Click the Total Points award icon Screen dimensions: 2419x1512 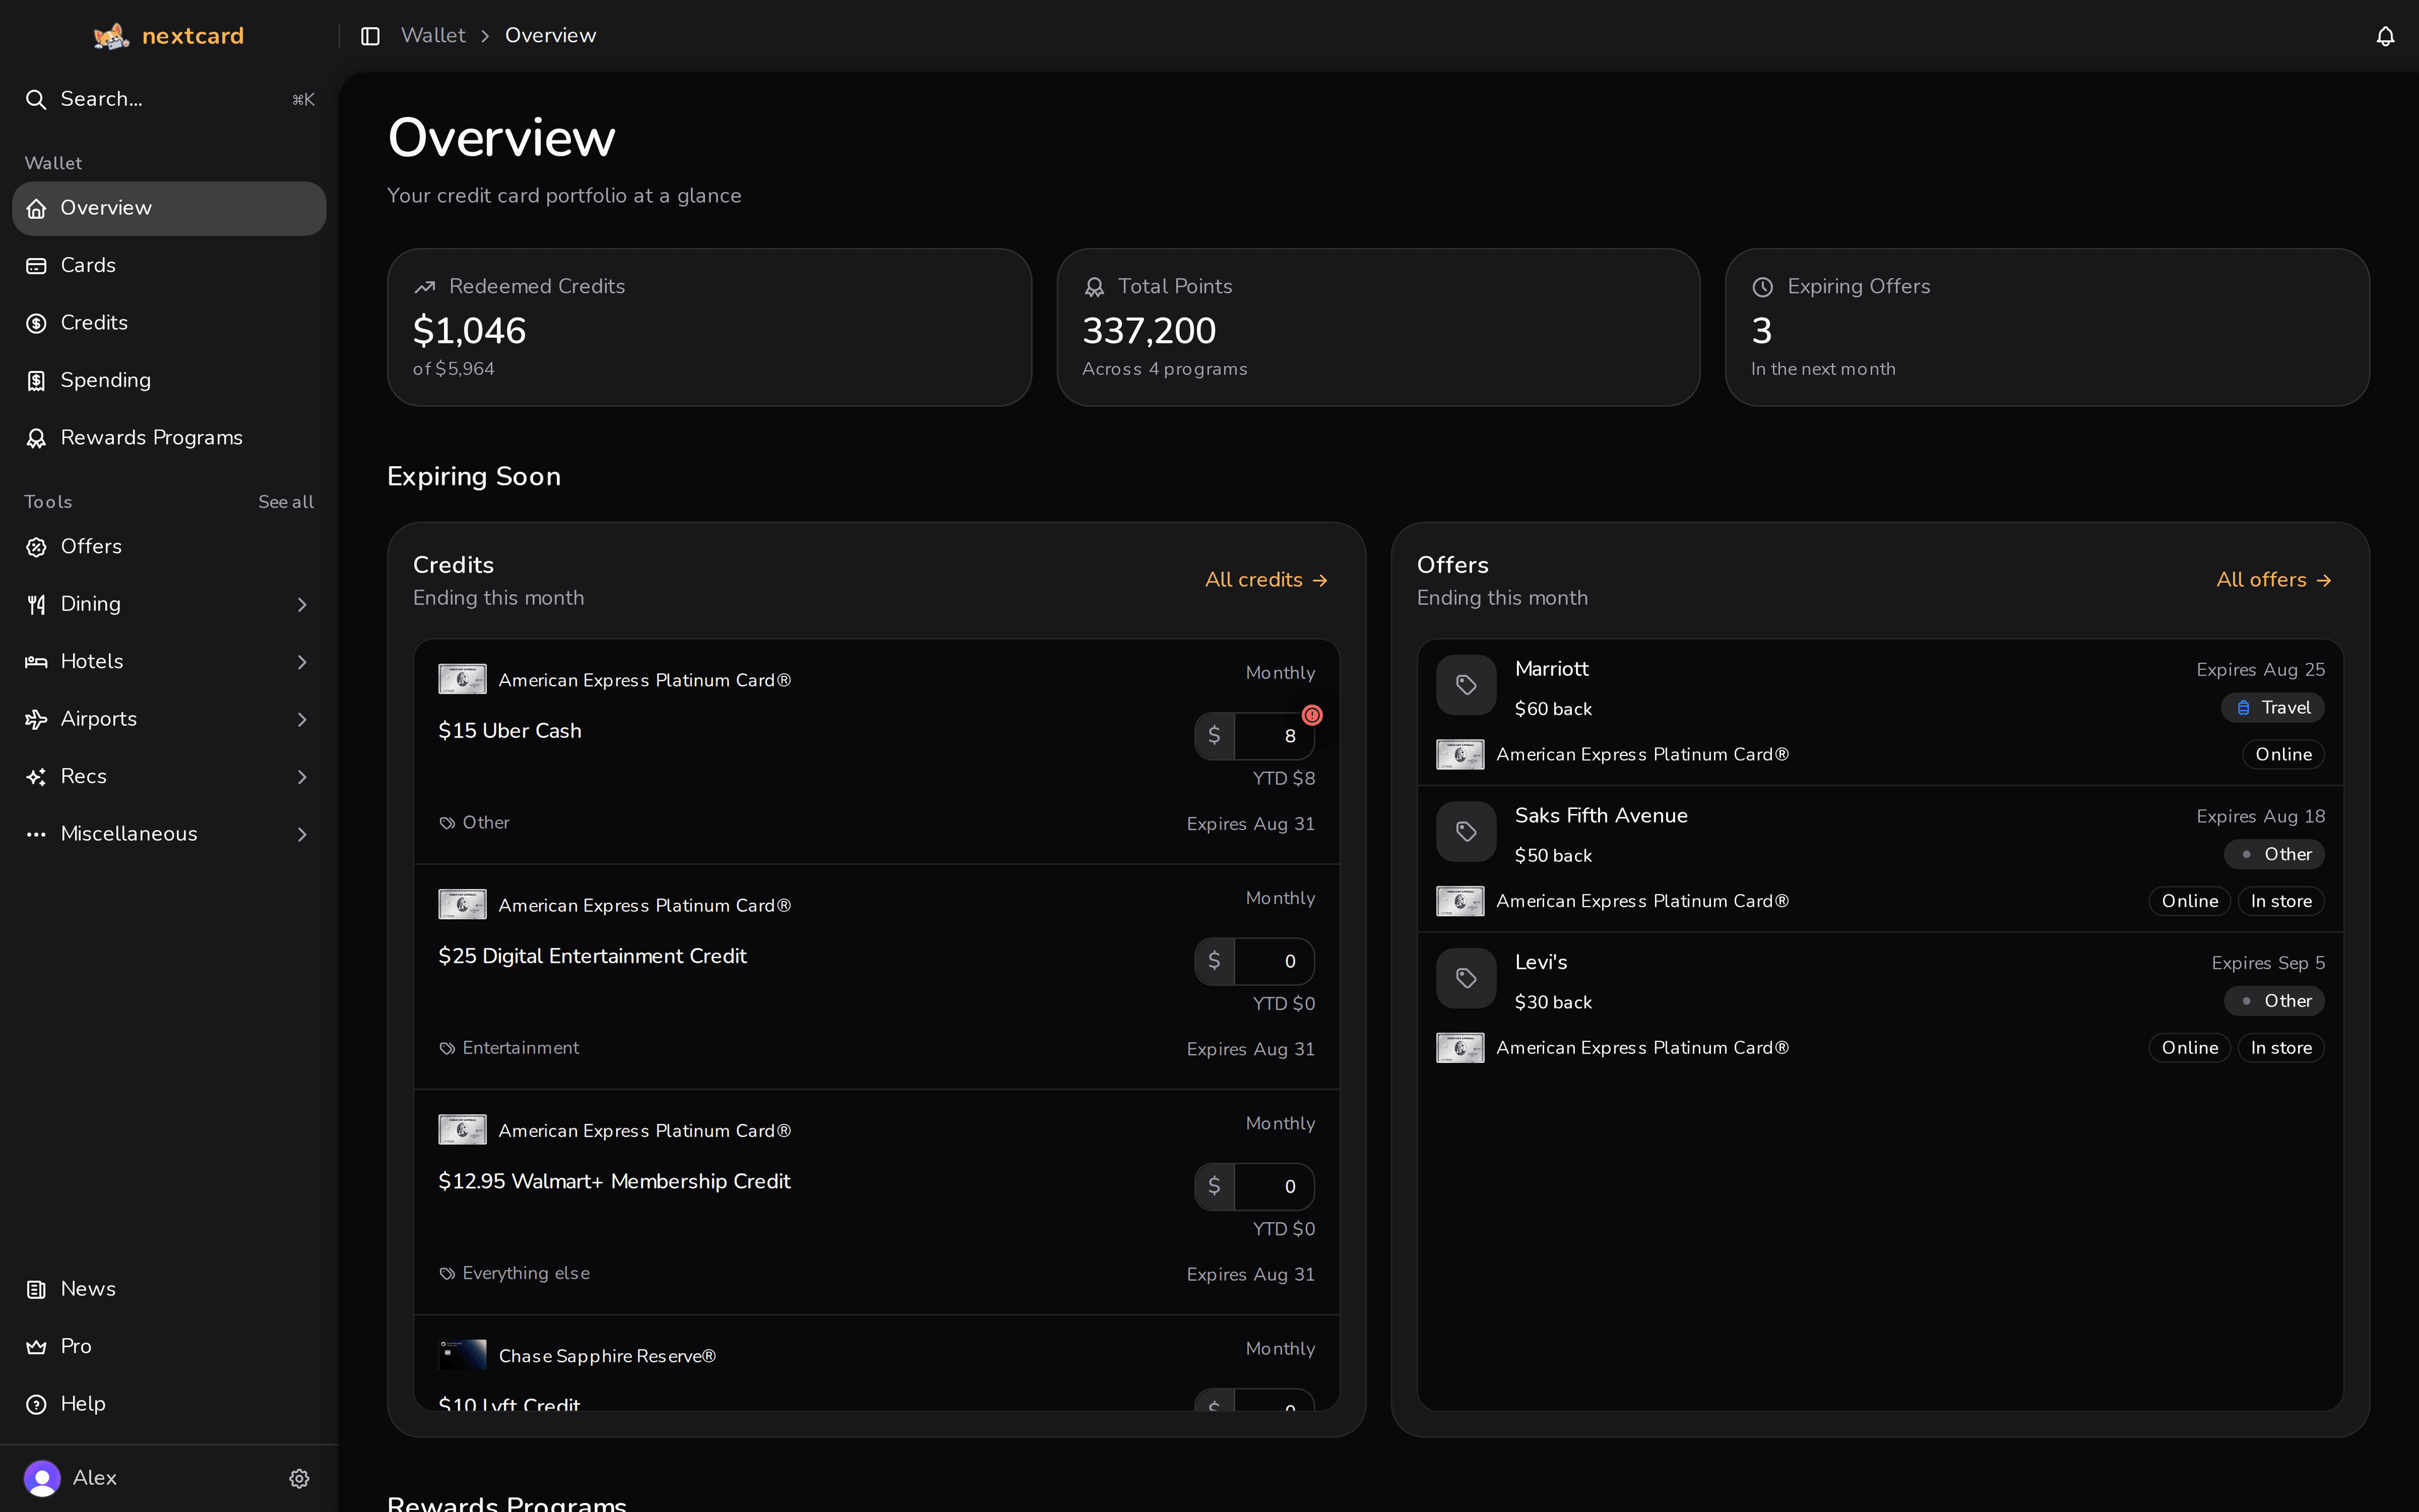[x=1095, y=287]
